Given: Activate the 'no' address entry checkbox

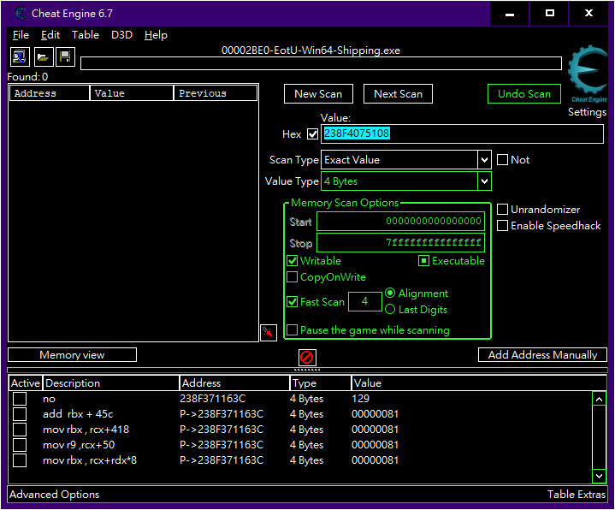Looking at the screenshot, I should point(20,399).
